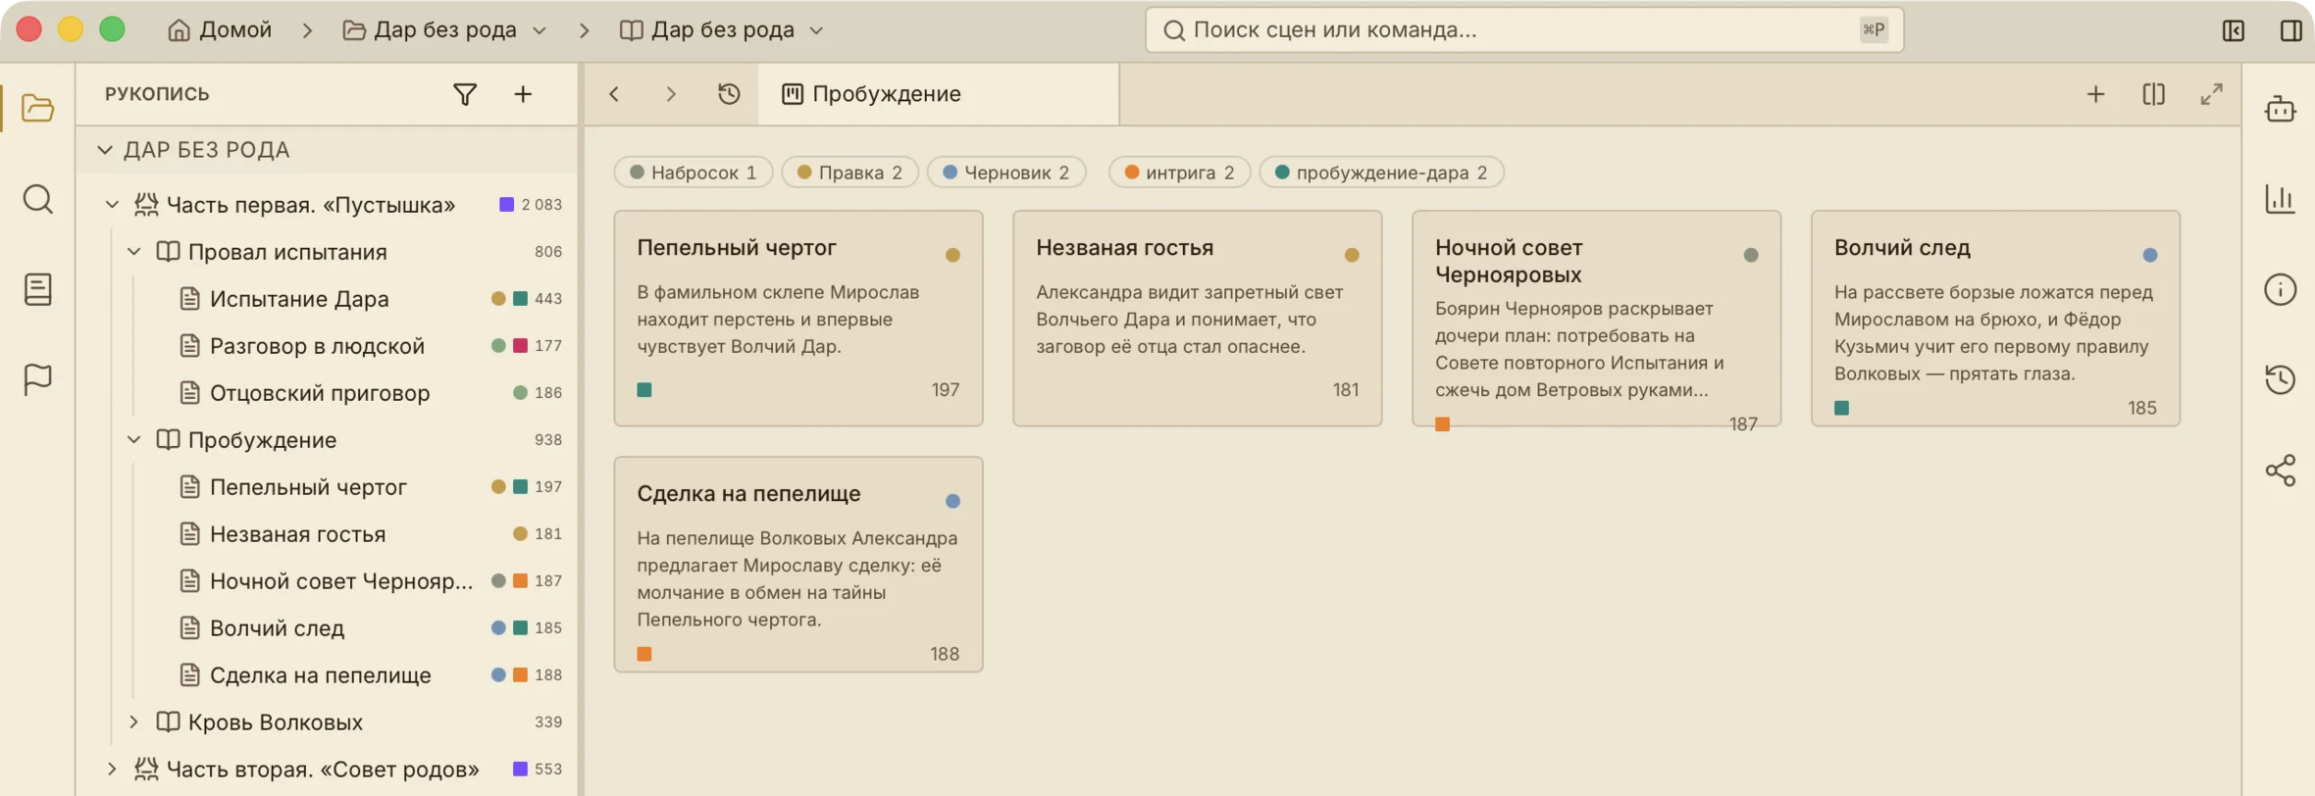Collapse the Провал испытания chapter

[133, 252]
